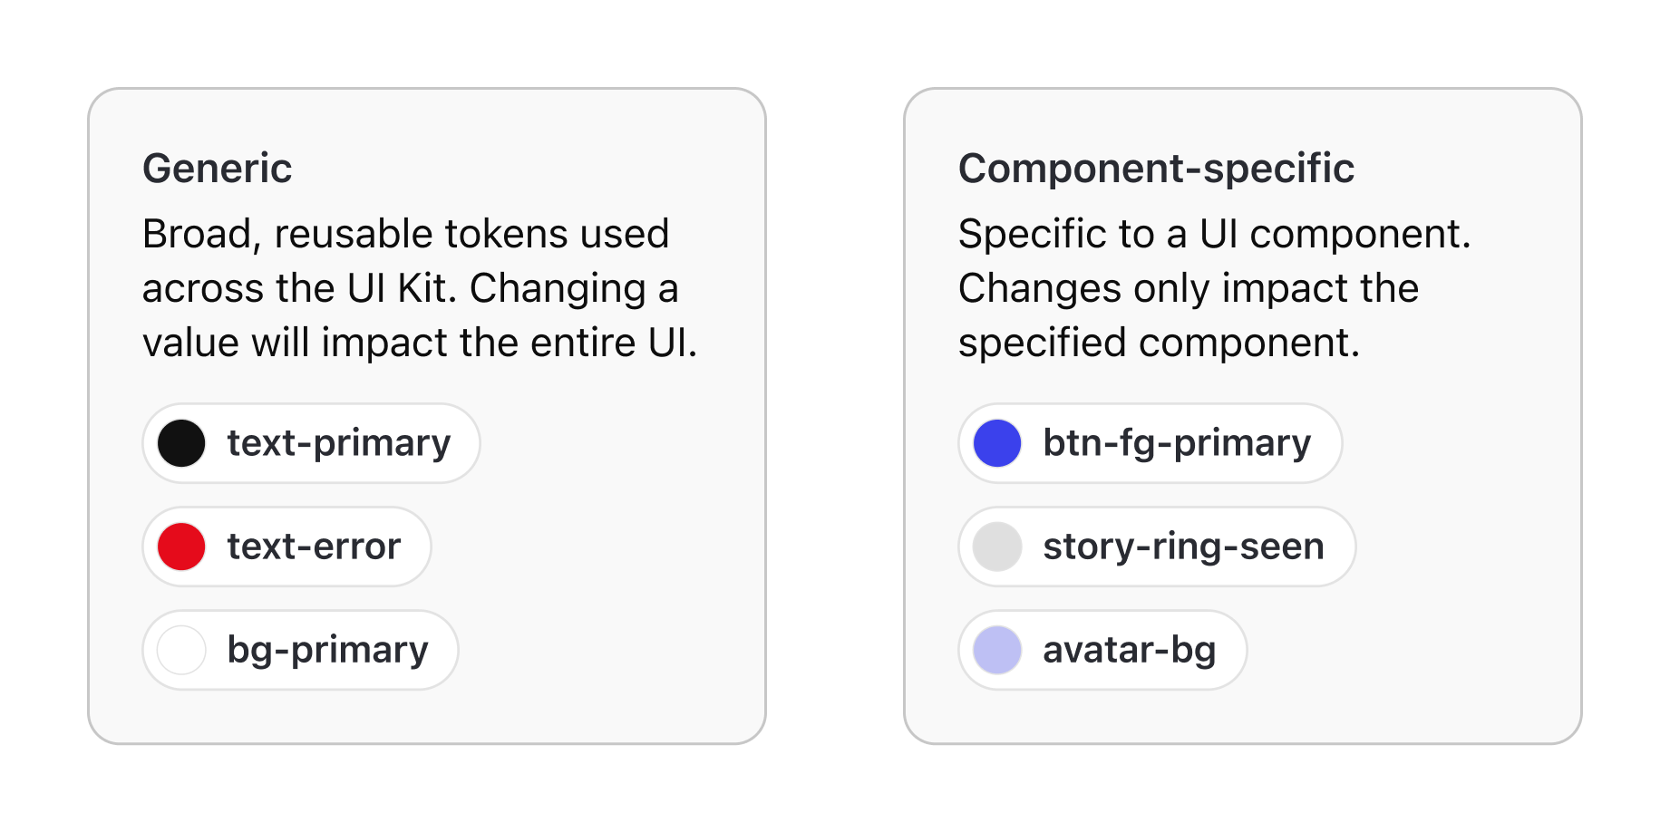Click the gray story-ring-seen color swatch
This screenshot has height=832, width=1670.
click(x=997, y=547)
